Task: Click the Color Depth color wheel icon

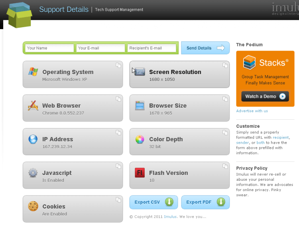Action: coord(140,139)
